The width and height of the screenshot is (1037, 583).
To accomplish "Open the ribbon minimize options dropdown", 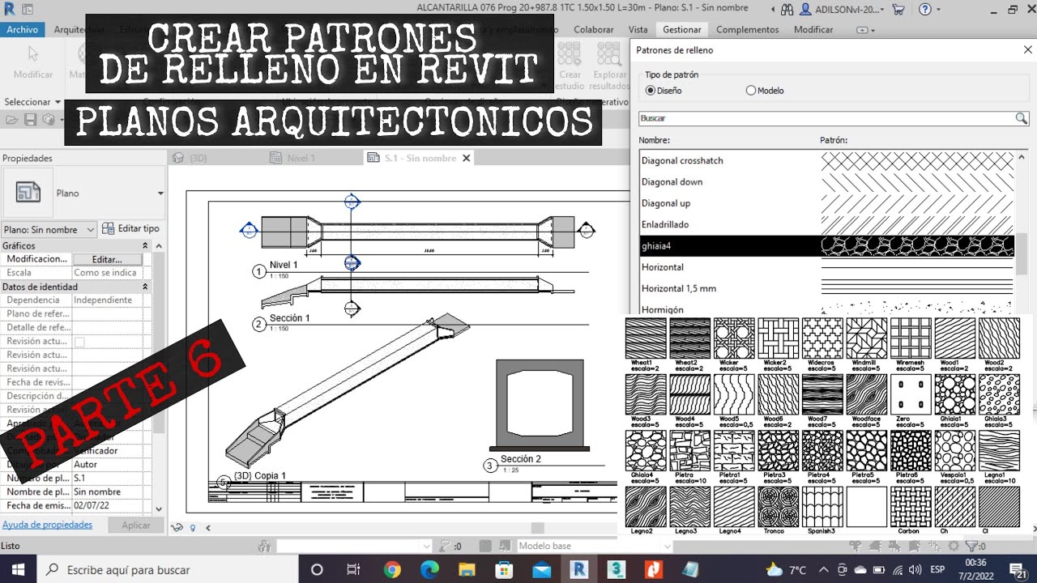I will pos(866,30).
